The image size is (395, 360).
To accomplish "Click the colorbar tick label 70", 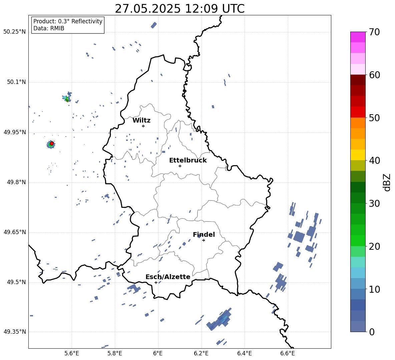I will coord(375,32).
